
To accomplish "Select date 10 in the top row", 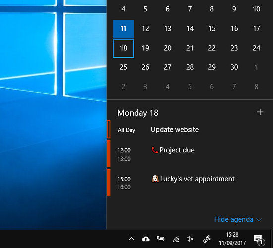I will pyautogui.click(x=257, y=9).
